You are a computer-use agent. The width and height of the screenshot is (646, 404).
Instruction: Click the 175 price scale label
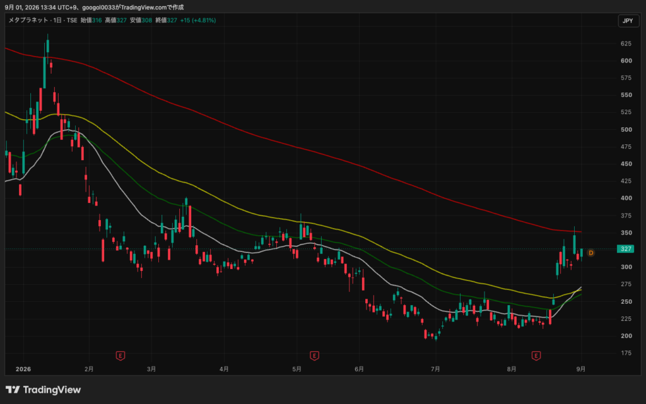pyautogui.click(x=626, y=352)
